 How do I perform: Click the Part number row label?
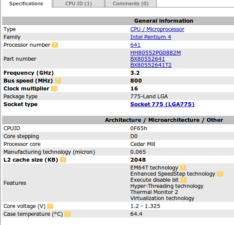(20, 59)
